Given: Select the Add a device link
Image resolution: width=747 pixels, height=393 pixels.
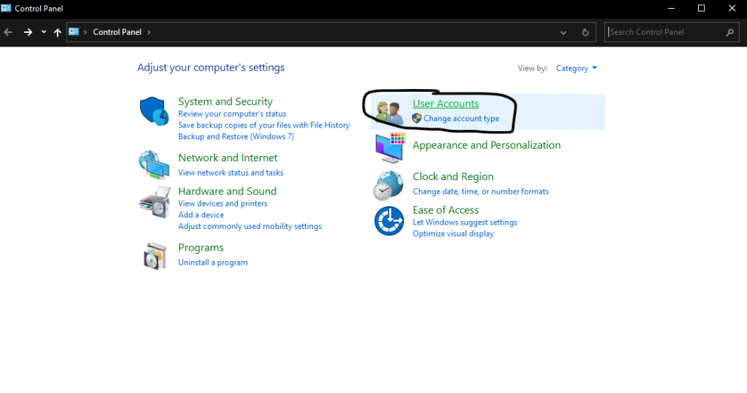Looking at the screenshot, I should coord(201,215).
